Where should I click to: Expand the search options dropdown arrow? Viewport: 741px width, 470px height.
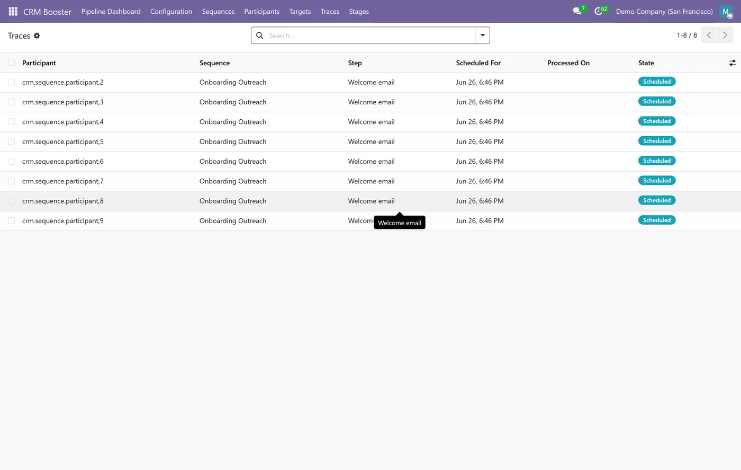click(483, 36)
